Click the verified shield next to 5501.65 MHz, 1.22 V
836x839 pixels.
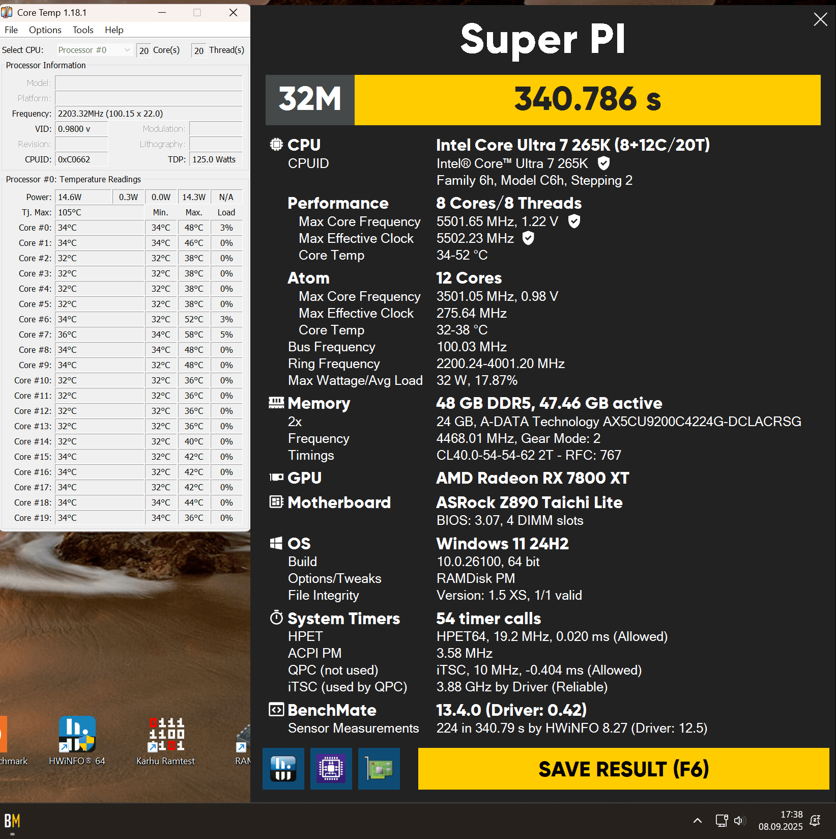tap(574, 221)
